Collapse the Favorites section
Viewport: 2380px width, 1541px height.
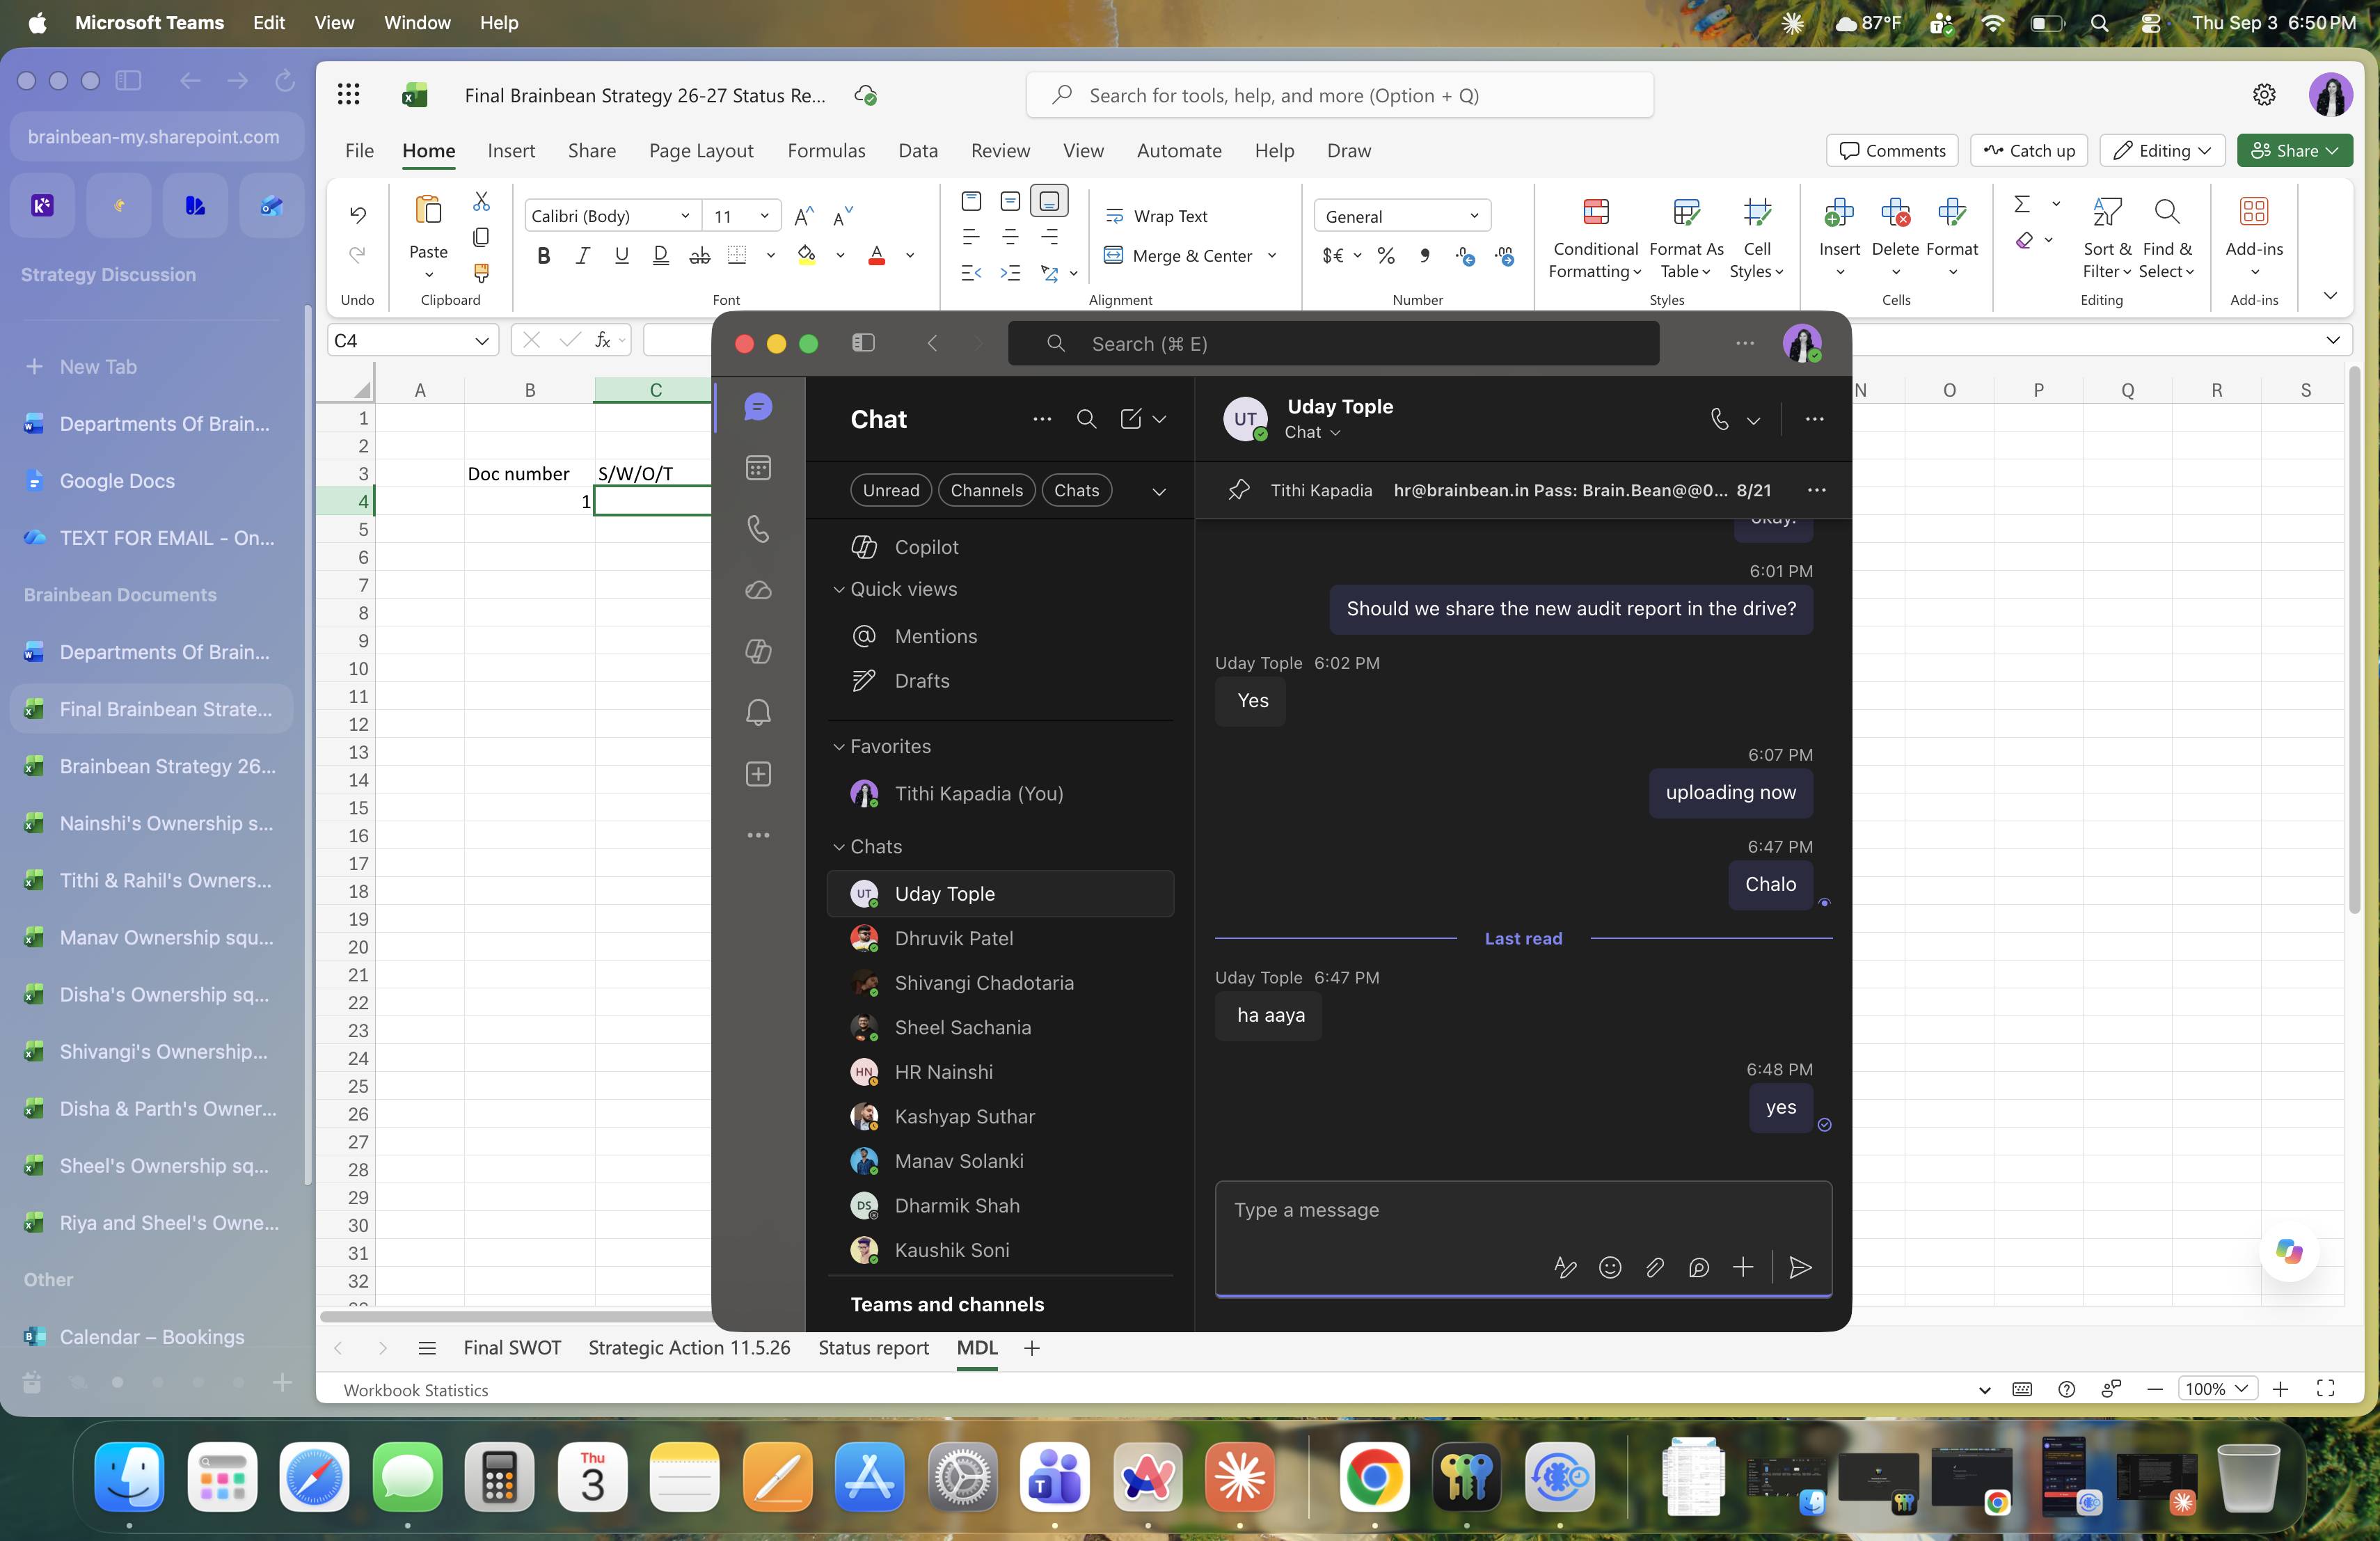tap(881, 746)
